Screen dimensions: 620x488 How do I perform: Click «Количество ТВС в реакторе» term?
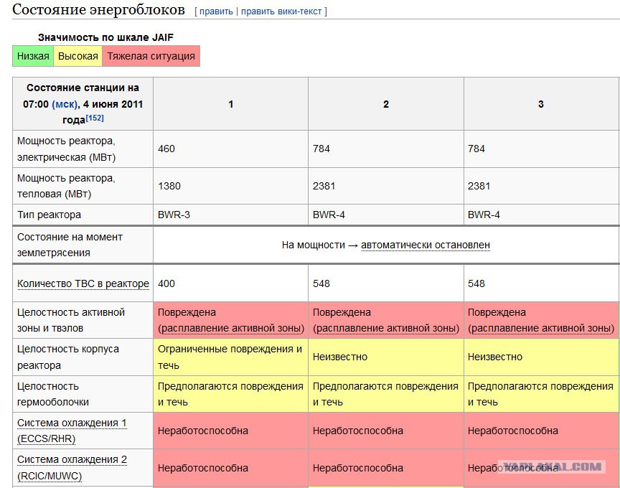click(83, 284)
